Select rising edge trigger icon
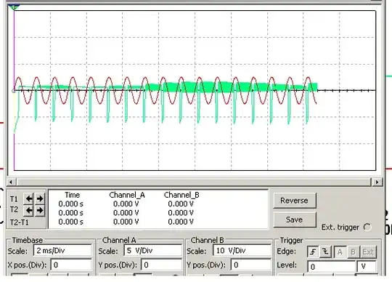Image resolution: width=392 pixels, height=282 pixels. tap(313, 251)
